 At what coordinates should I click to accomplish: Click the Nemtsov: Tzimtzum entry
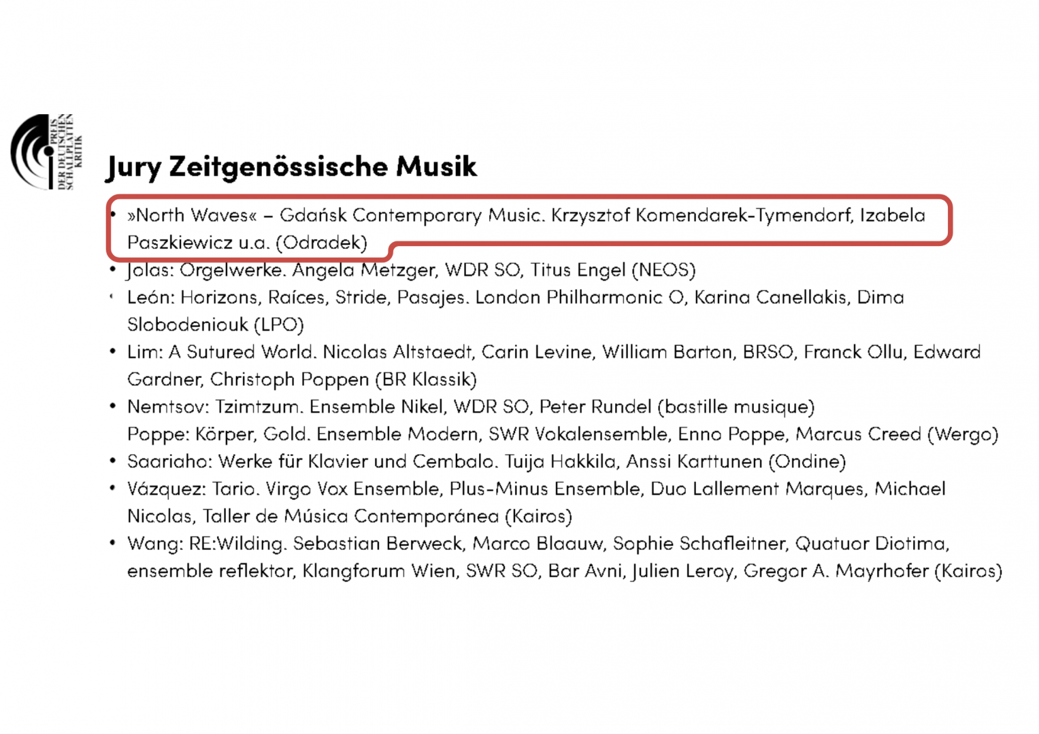coord(469,407)
